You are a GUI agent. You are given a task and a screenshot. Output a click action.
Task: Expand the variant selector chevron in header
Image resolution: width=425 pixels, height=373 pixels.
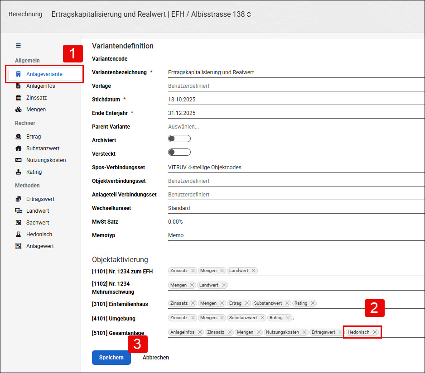click(x=249, y=14)
